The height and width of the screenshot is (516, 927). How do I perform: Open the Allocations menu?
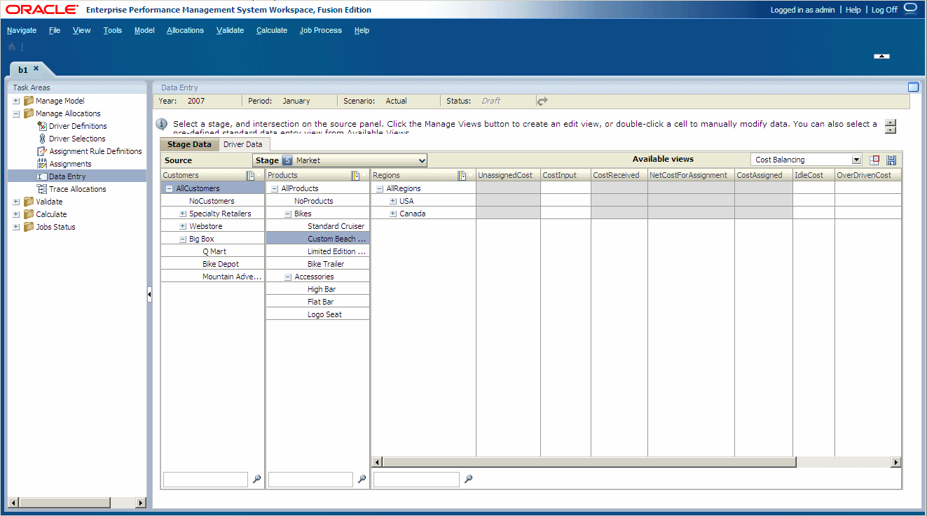[x=185, y=30]
